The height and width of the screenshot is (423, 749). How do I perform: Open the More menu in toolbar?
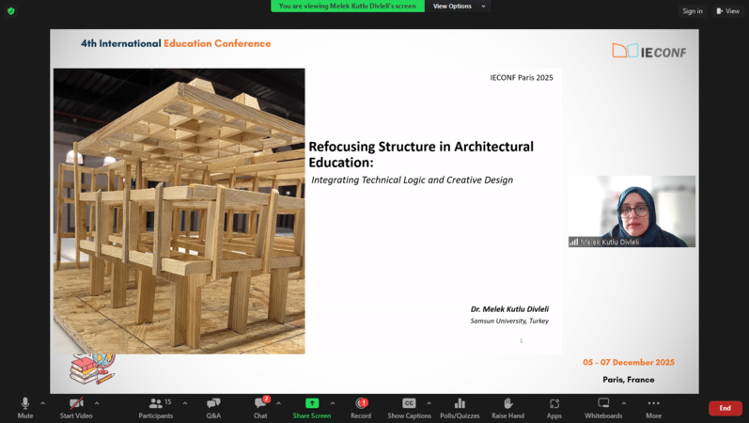pyautogui.click(x=653, y=406)
